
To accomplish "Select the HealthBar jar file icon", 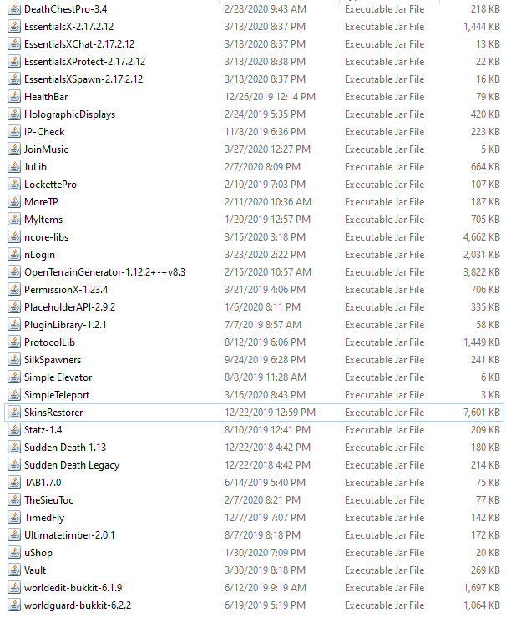I will [x=14, y=97].
